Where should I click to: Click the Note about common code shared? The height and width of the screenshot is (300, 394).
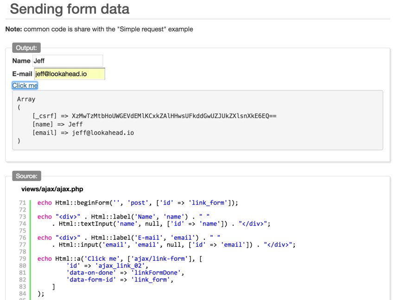tap(99, 29)
